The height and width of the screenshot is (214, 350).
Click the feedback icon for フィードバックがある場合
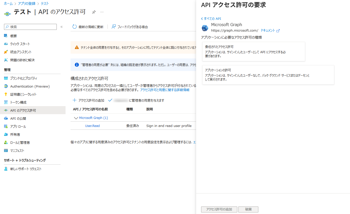tap(114, 27)
